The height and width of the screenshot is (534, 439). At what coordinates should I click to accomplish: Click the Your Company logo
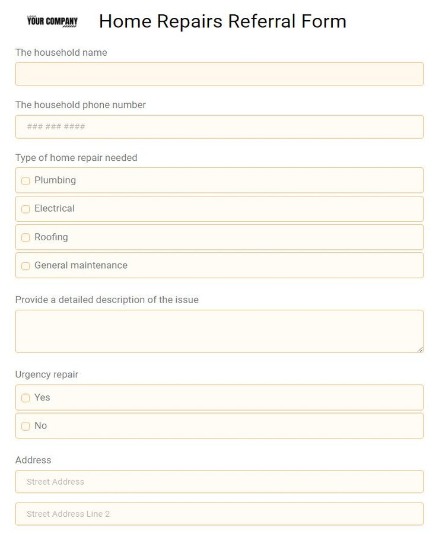[51, 21]
